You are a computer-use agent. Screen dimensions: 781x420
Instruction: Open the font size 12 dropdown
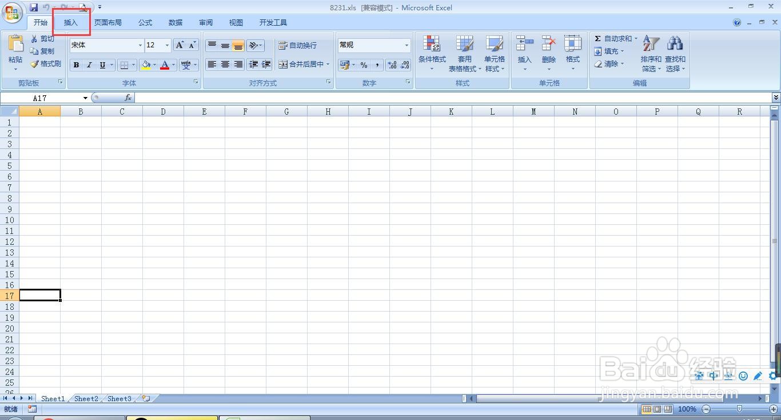pyautogui.click(x=167, y=45)
